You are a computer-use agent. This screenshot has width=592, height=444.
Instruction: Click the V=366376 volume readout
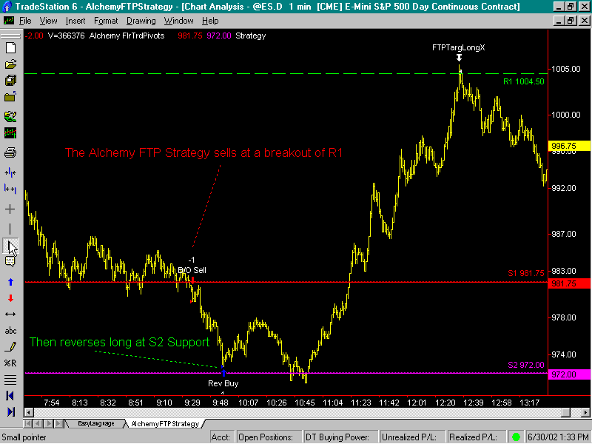point(66,36)
